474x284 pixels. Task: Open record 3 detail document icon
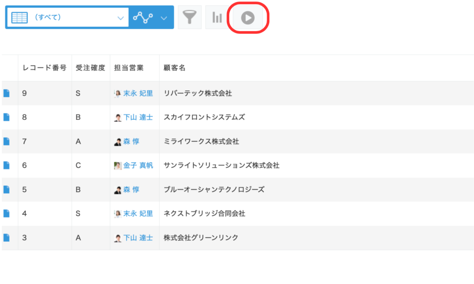(x=6, y=238)
